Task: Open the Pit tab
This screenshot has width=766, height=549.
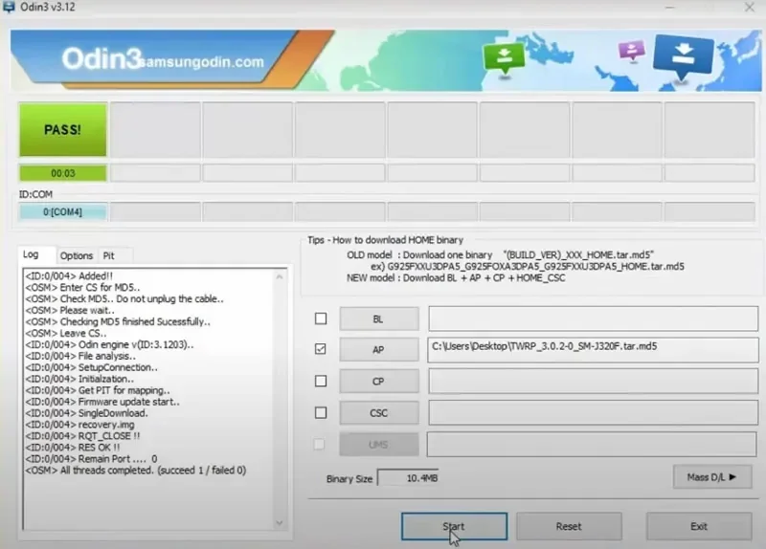Action: pos(108,255)
